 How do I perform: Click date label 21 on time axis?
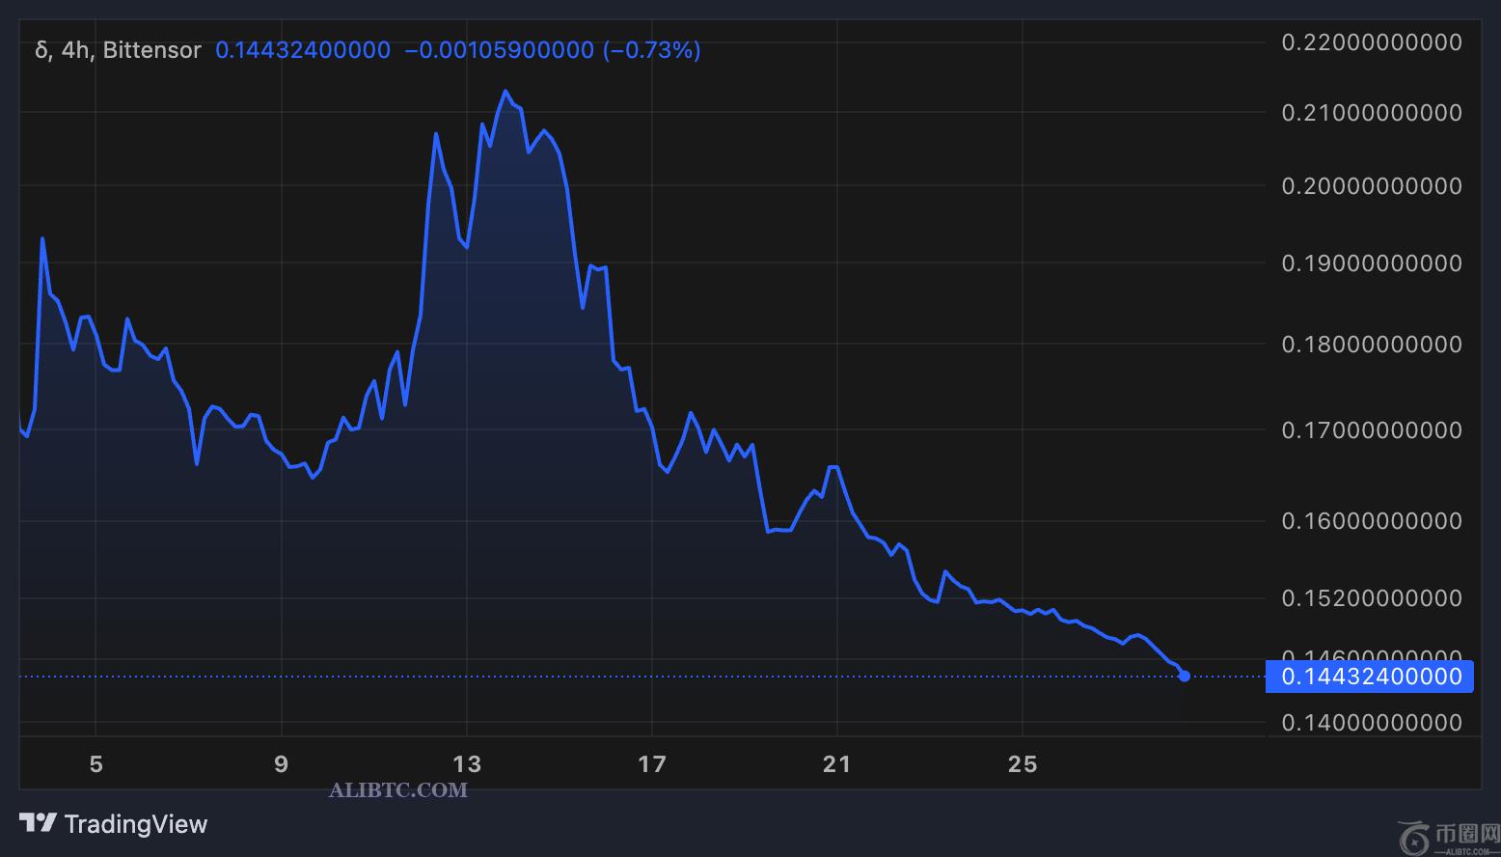point(837,764)
